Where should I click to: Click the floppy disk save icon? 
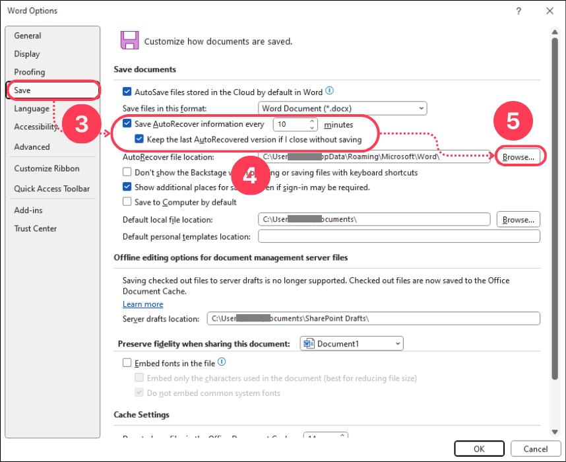(x=129, y=40)
